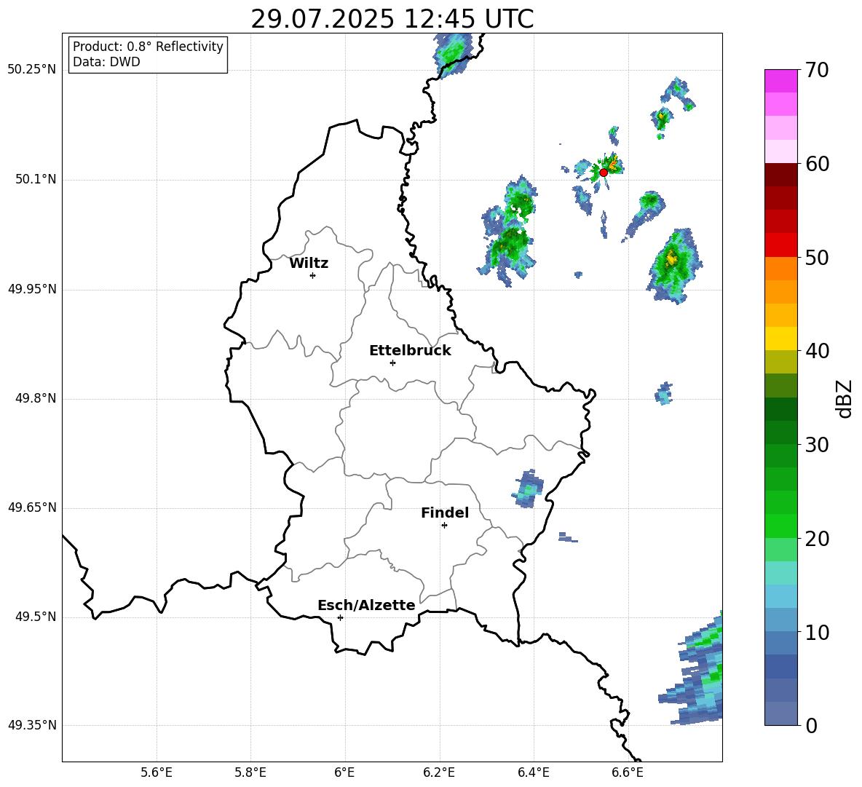Viewport: 862px width, 787px height.
Task: Click the 49.35°N latitude label
Action: [x=32, y=725]
